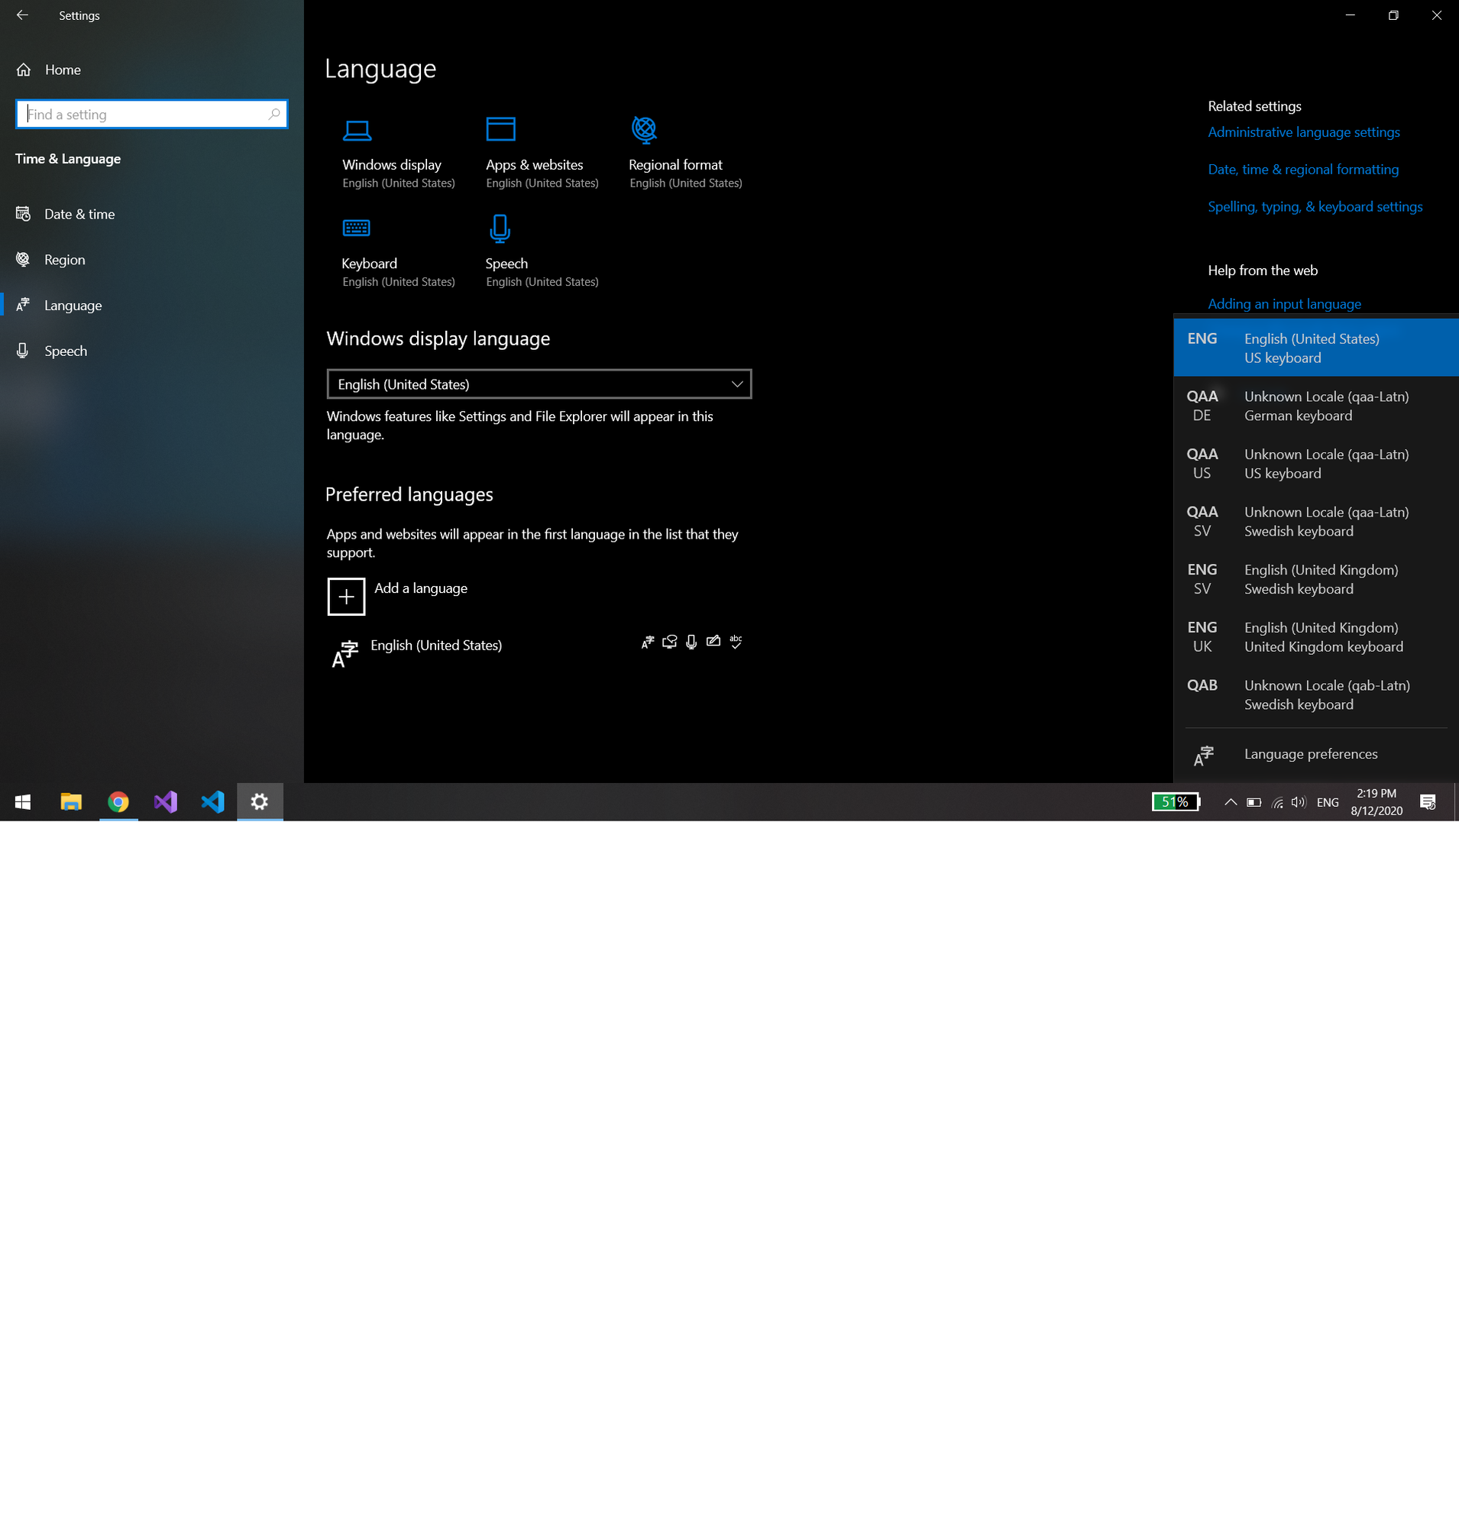Select QAA DE German keyboard input
The image size is (1459, 1528).
1315,406
